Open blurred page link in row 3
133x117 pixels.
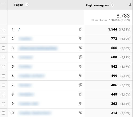[x=38, y=48]
